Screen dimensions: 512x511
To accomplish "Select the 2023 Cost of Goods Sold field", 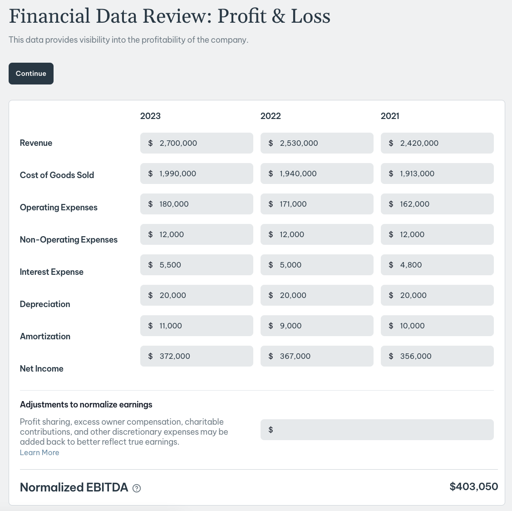I will click(197, 174).
